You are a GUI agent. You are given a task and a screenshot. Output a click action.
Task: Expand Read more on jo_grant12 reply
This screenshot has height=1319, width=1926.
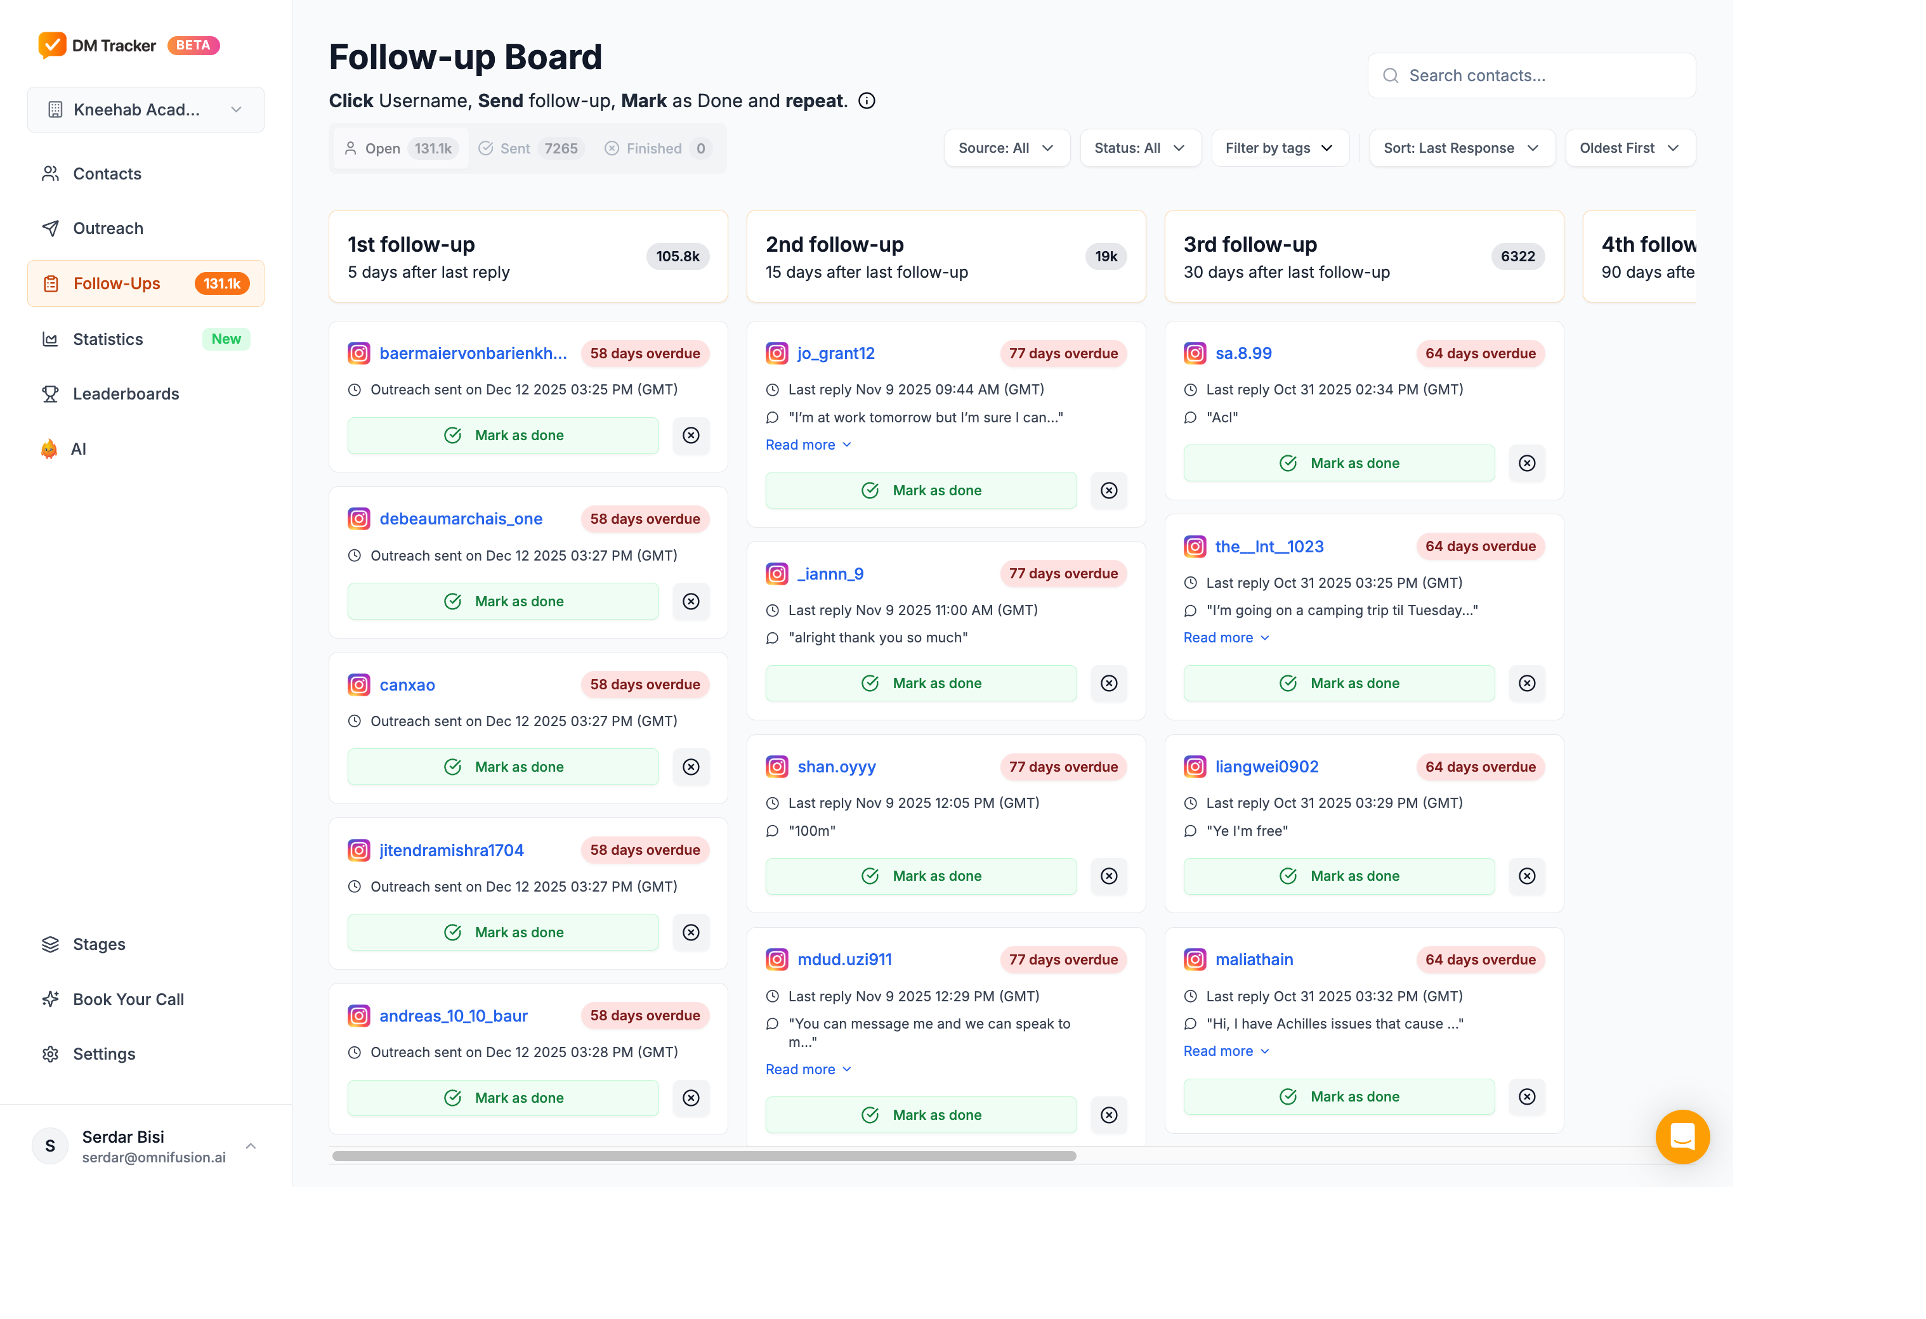click(809, 445)
